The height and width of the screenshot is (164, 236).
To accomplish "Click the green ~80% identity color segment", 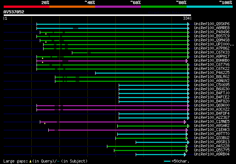I will tap(164, 7).
